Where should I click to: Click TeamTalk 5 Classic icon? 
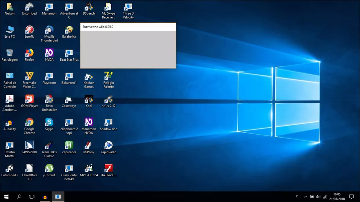tap(49, 149)
